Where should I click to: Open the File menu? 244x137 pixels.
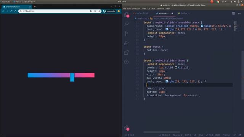tap(124, 8)
